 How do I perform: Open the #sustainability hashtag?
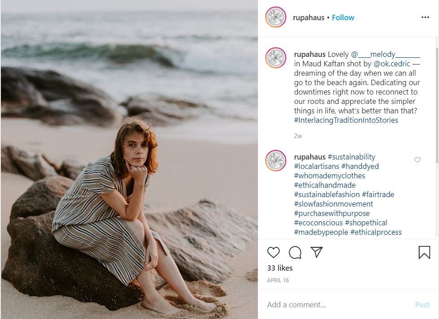(x=352, y=157)
